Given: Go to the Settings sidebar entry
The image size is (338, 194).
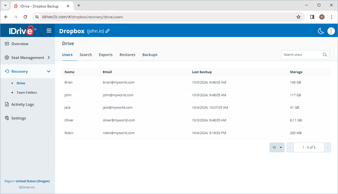Looking at the screenshot, I should pyautogui.click(x=19, y=118).
